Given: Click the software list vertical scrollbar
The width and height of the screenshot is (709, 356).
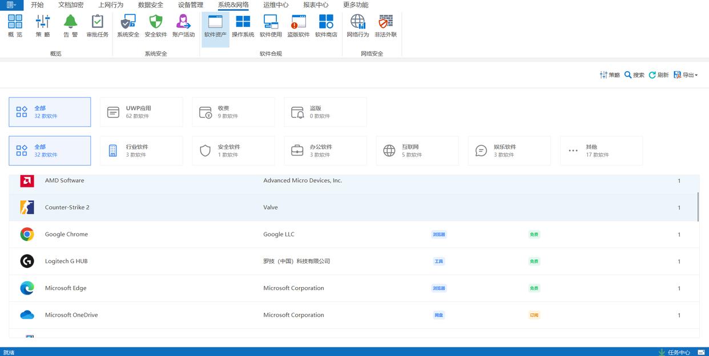Looking at the screenshot, I should click(698, 207).
